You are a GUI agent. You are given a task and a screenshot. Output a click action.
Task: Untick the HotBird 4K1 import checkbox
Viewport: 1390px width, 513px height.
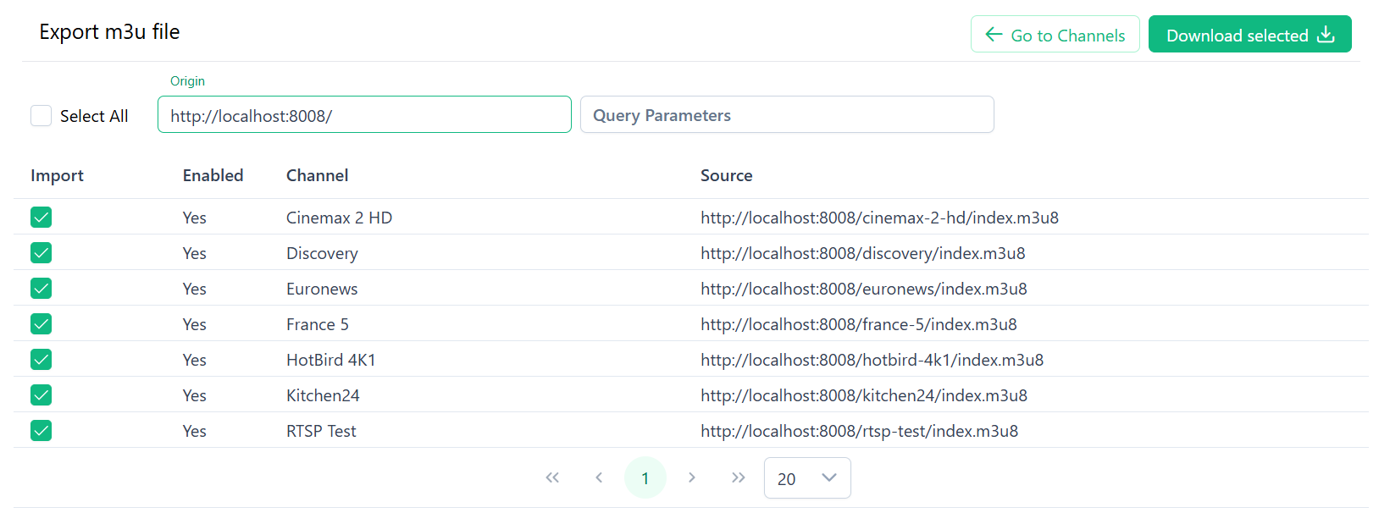pyautogui.click(x=42, y=360)
